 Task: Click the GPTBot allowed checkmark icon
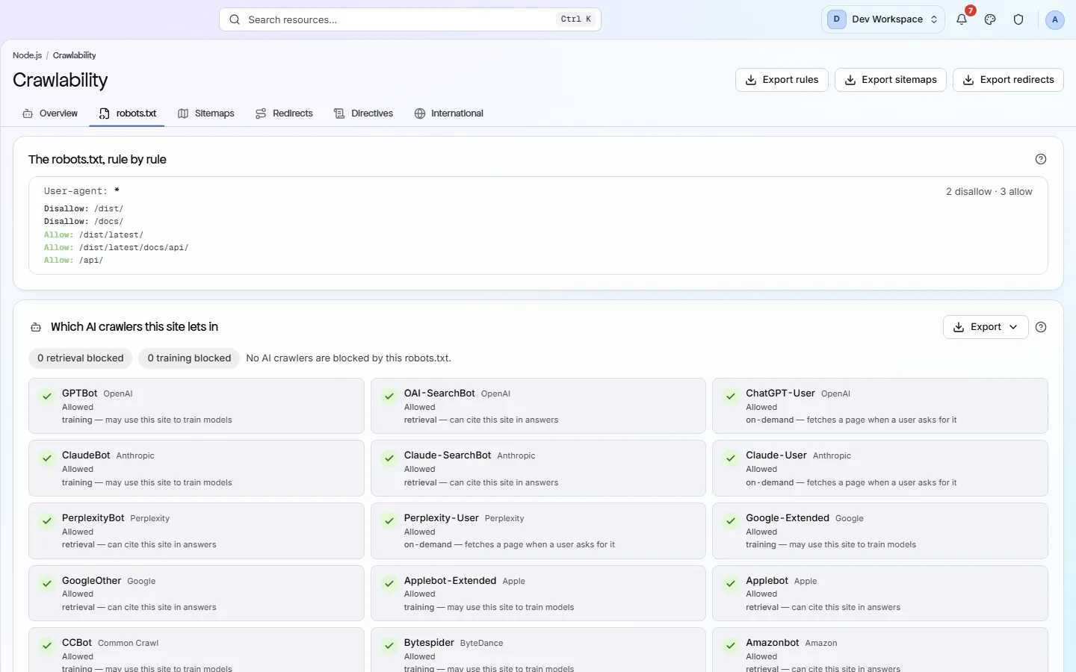[47, 396]
